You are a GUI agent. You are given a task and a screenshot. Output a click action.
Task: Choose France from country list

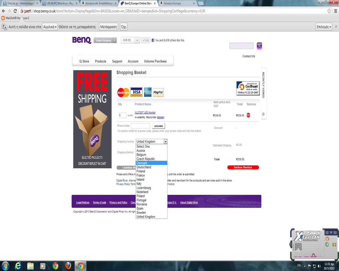(151, 175)
